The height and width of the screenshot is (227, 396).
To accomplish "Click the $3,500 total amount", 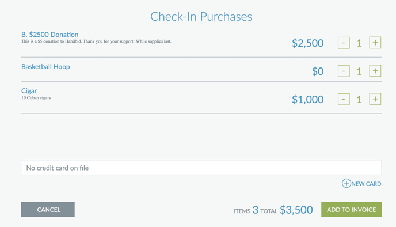I will coord(296,210).
